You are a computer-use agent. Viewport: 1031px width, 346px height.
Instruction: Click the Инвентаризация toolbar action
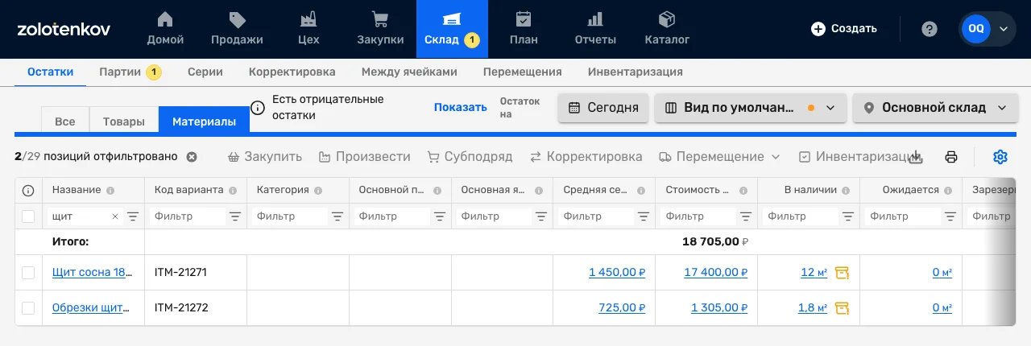pyautogui.click(x=859, y=157)
